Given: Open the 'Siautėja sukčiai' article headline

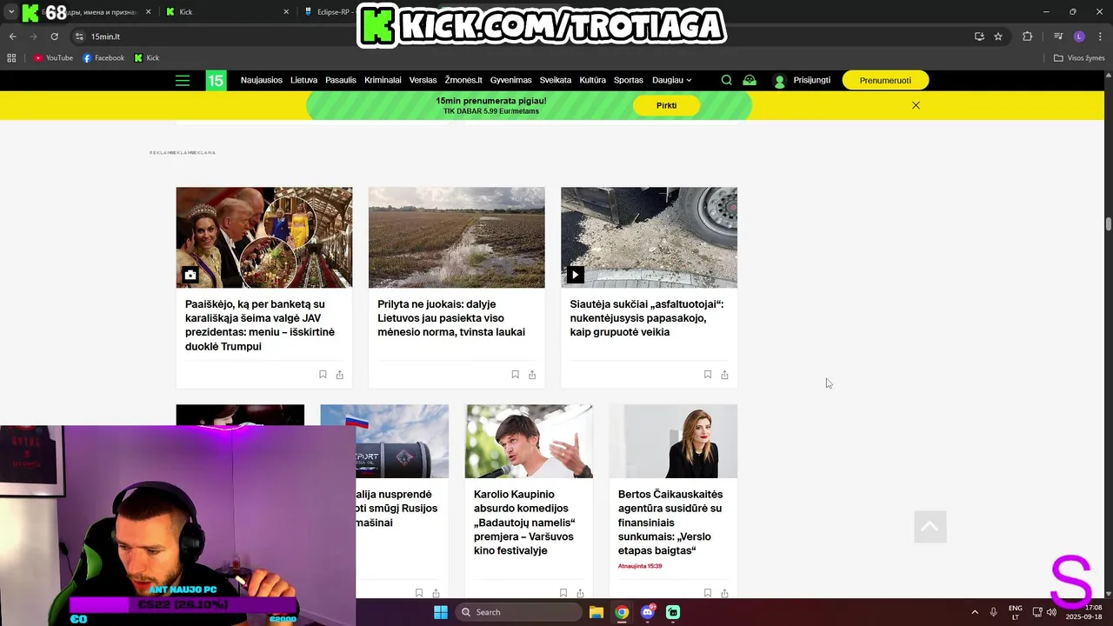Looking at the screenshot, I should tap(646, 318).
